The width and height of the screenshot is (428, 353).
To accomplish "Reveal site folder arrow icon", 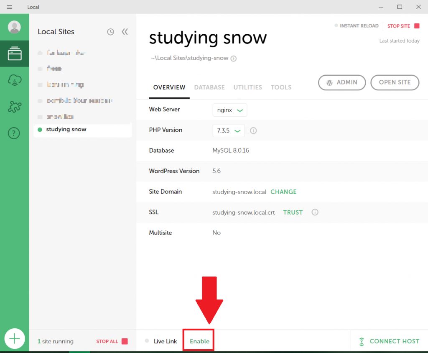I will click(x=233, y=59).
